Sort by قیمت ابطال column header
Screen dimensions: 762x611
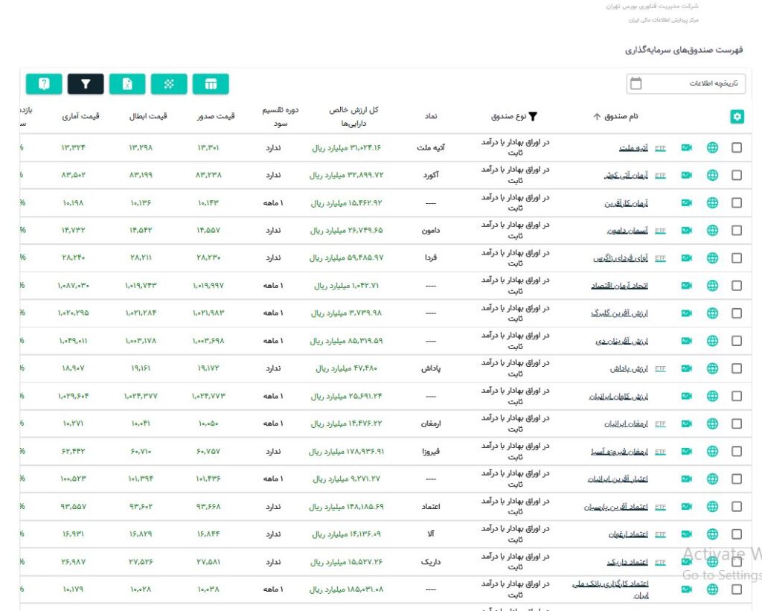[148, 116]
